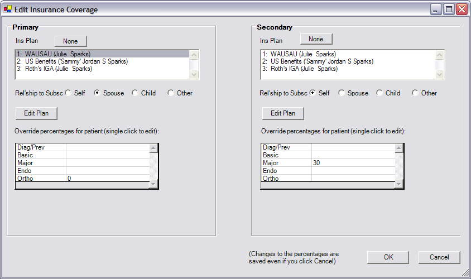This screenshot has height=279, width=471.
Task: Confirm changes with OK button
Action: pyautogui.click(x=388, y=257)
